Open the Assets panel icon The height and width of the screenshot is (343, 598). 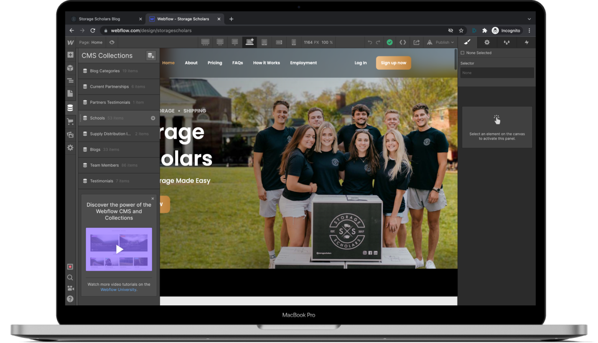[70, 135]
